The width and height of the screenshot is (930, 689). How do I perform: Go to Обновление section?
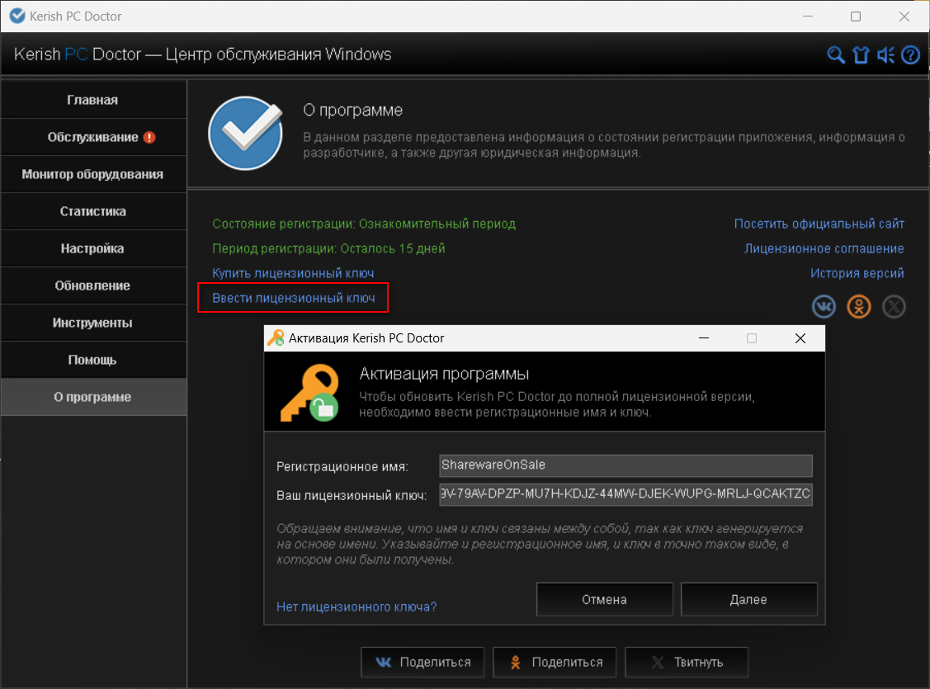click(93, 286)
